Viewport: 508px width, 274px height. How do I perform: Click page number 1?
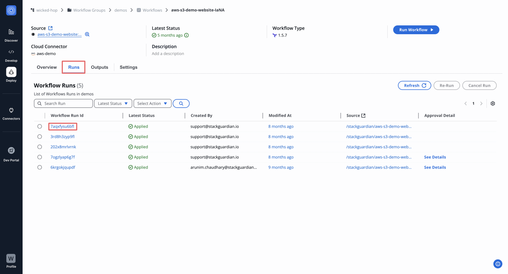tap(473, 103)
